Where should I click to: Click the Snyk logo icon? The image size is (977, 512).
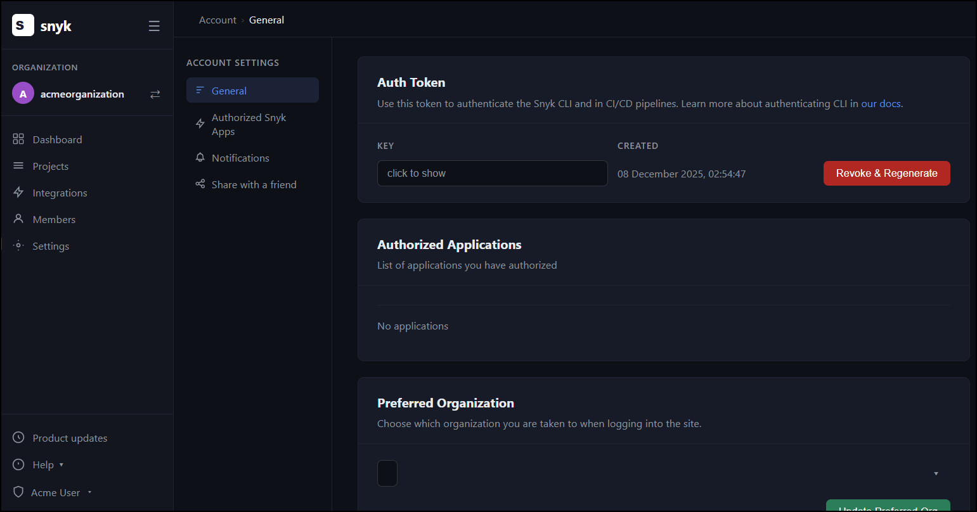coord(23,25)
